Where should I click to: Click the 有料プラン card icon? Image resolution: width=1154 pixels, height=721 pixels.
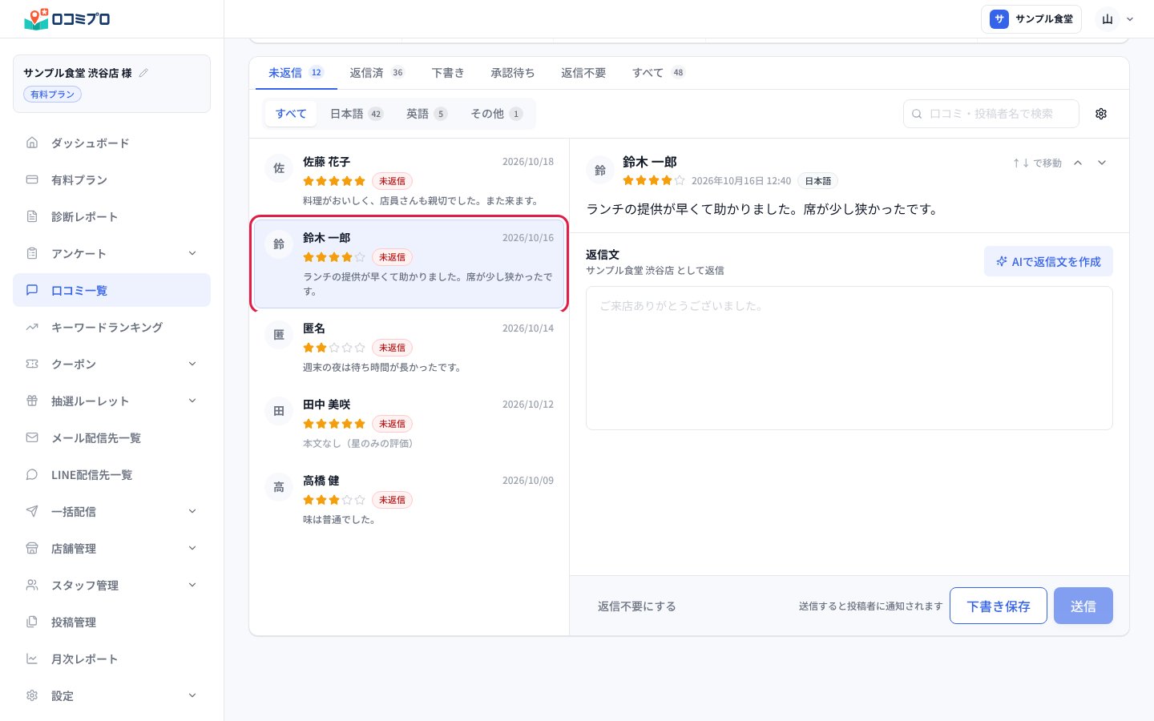pyautogui.click(x=32, y=179)
